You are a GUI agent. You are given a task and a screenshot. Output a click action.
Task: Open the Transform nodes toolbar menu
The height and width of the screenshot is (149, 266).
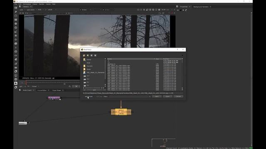16,40
